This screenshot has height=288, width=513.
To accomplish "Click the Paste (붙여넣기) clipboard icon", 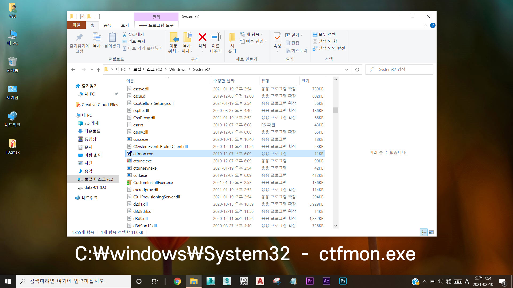I will click(112, 38).
